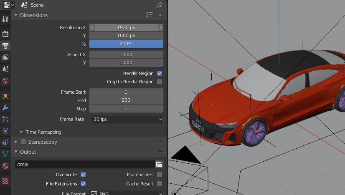The height and width of the screenshot is (195, 345).
Task: Open the Render properties tab
Action: [5, 34]
